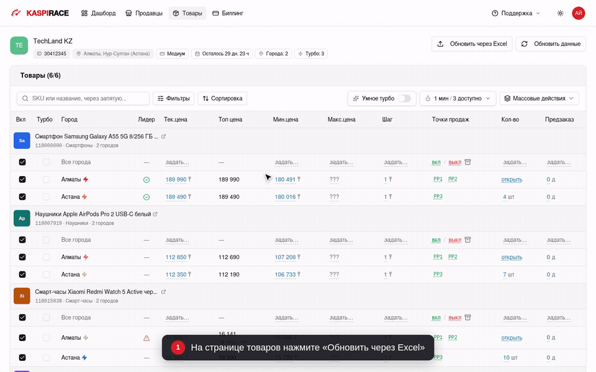Expand the Поддержка dropdown

[x=516, y=13]
